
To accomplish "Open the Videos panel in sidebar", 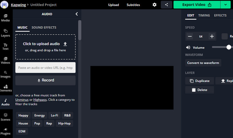I will click(6, 60).
